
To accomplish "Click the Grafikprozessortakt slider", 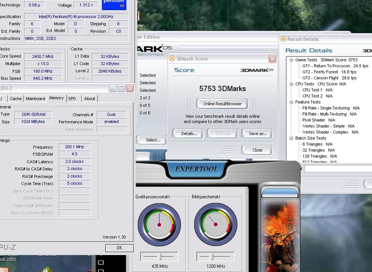I will pos(159,257).
